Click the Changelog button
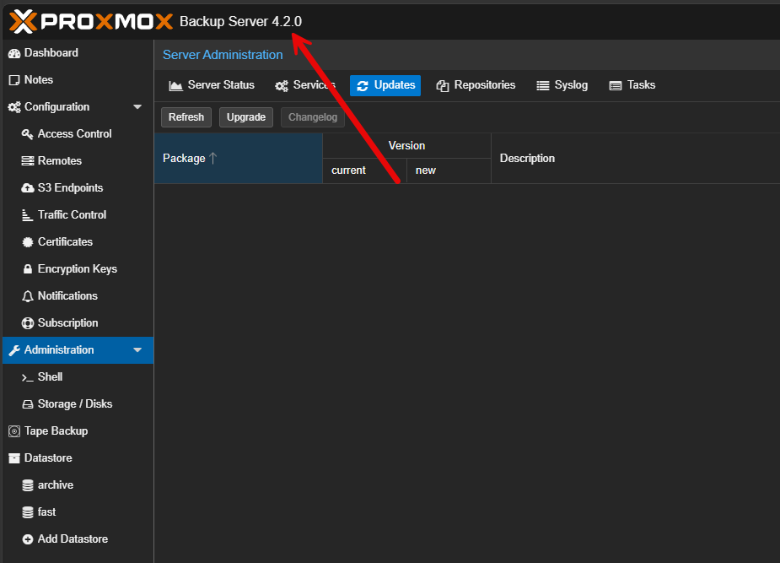780x563 pixels. (313, 117)
